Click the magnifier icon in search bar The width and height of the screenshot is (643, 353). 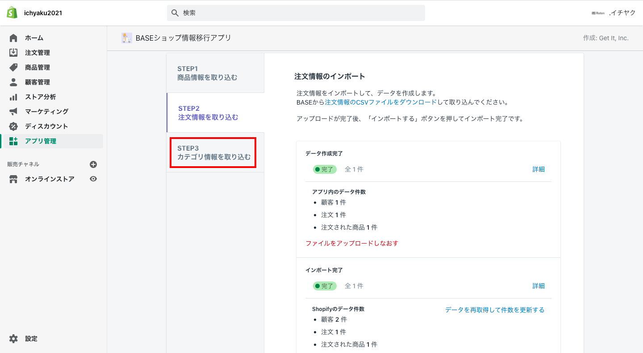(x=175, y=13)
